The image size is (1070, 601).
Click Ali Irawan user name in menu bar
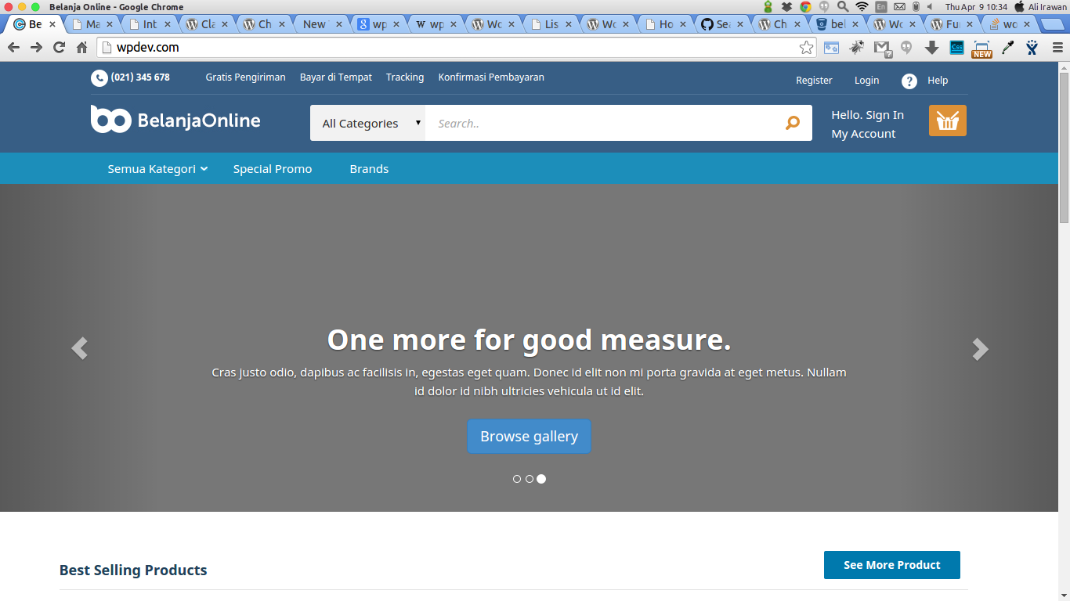pyautogui.click(x=1047, y=6)
